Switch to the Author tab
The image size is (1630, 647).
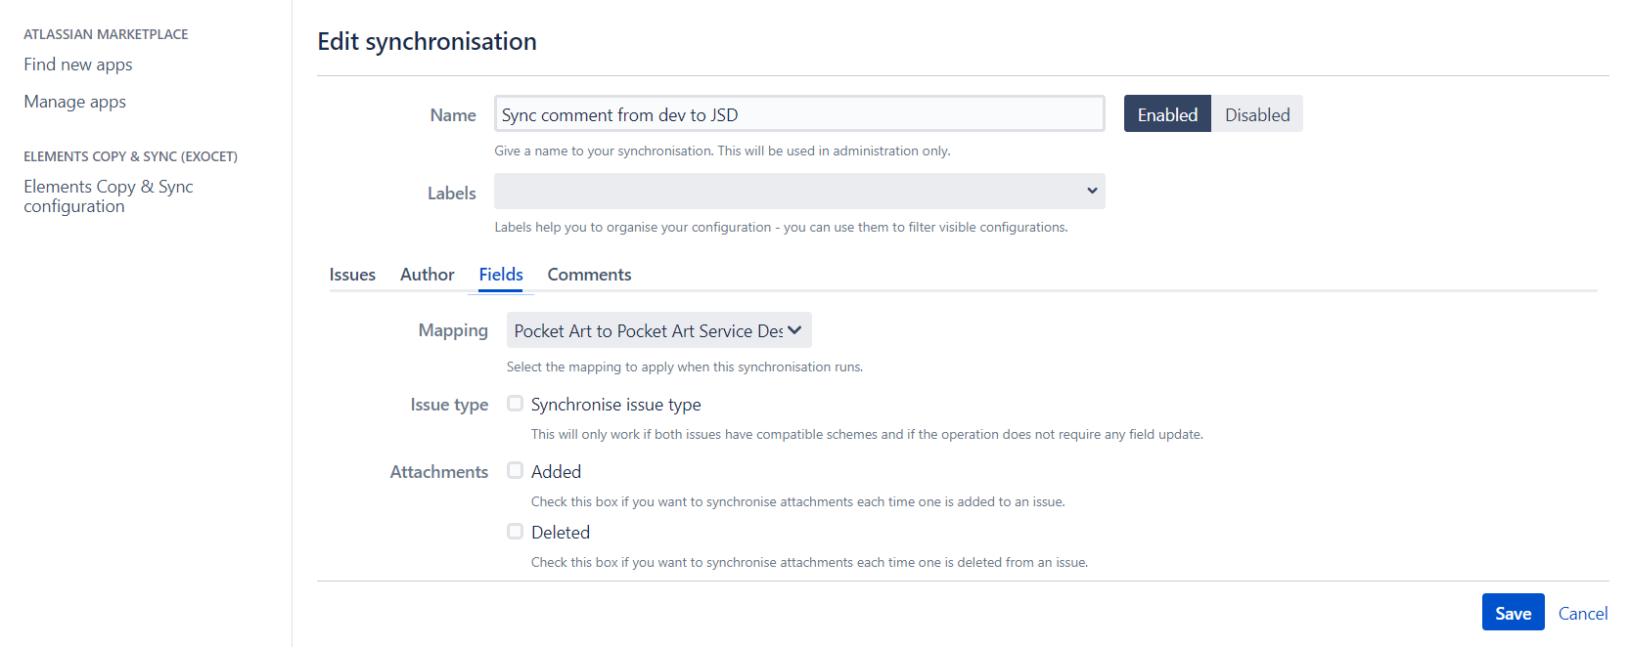click(x=426, y=274)
